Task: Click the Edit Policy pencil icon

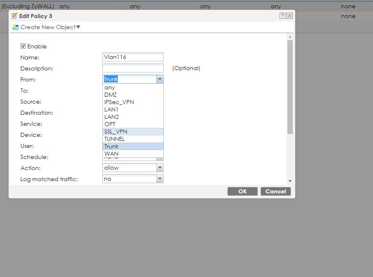Action: pyautogui.click(x=14, y=16)
